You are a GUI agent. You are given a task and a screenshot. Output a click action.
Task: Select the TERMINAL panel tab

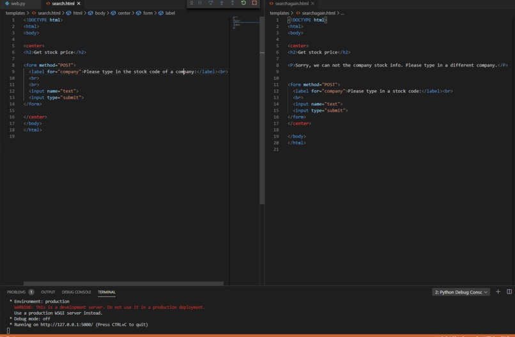107,292
